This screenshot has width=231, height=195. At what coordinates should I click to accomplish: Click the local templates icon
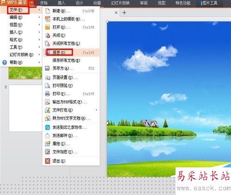(x=48, y=19)
